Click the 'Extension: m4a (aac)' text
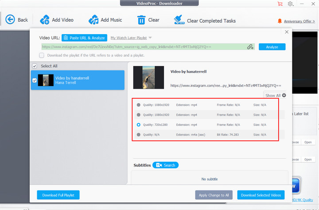This screenshot has width=319, height=210. (x=191, y=135)
